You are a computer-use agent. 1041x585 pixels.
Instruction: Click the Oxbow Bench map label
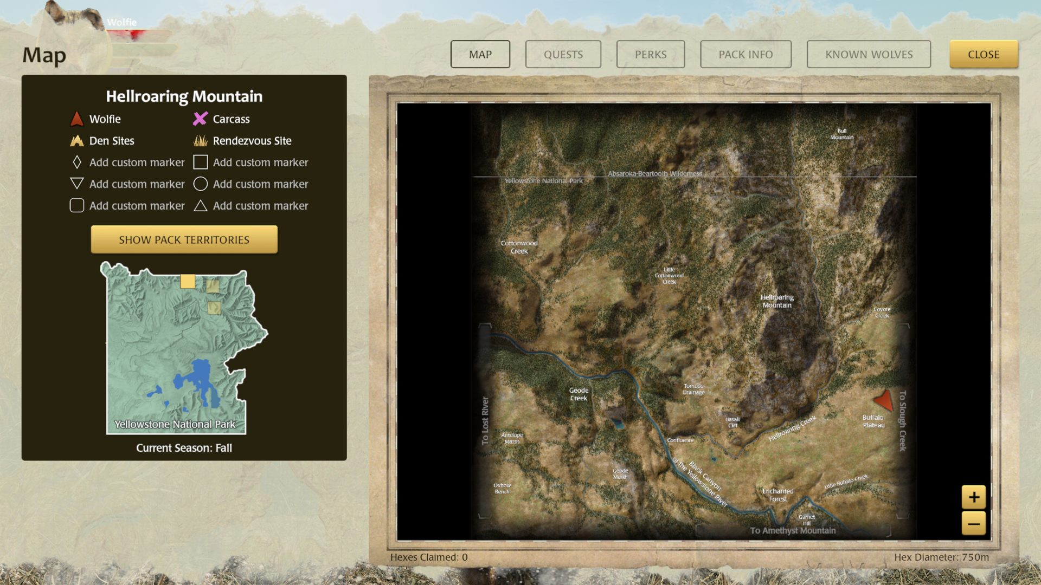502,488
